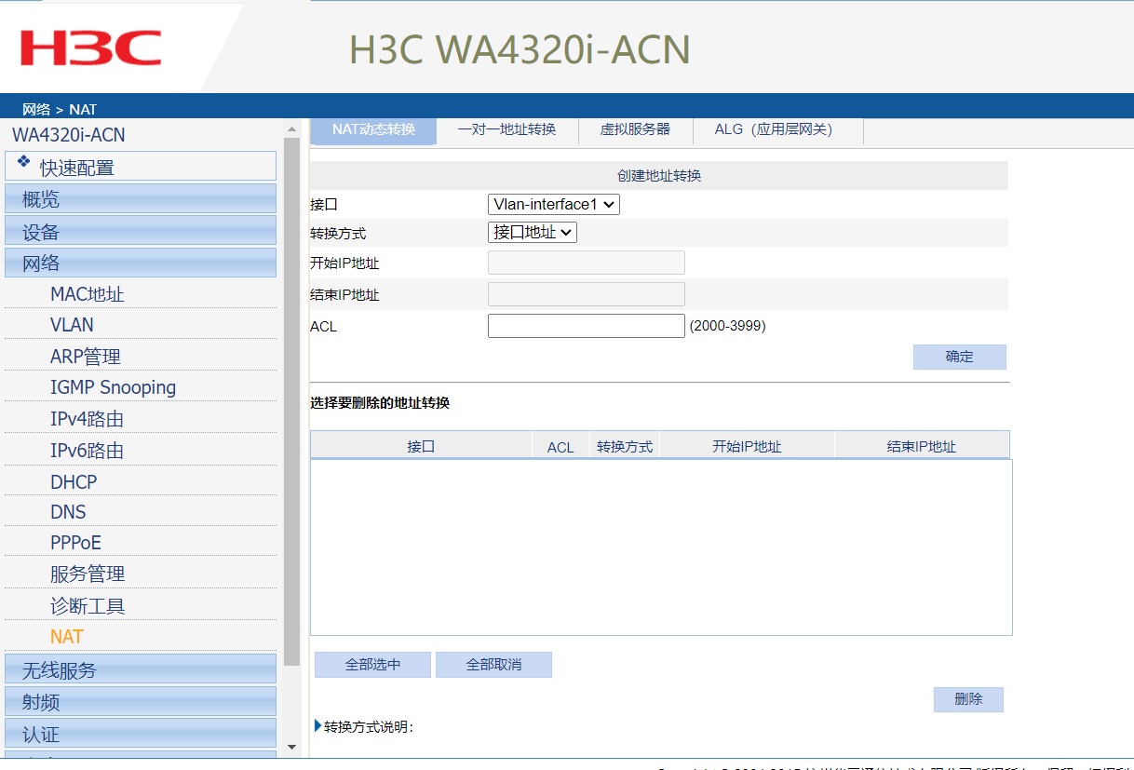Click the H3C logo

90,47
